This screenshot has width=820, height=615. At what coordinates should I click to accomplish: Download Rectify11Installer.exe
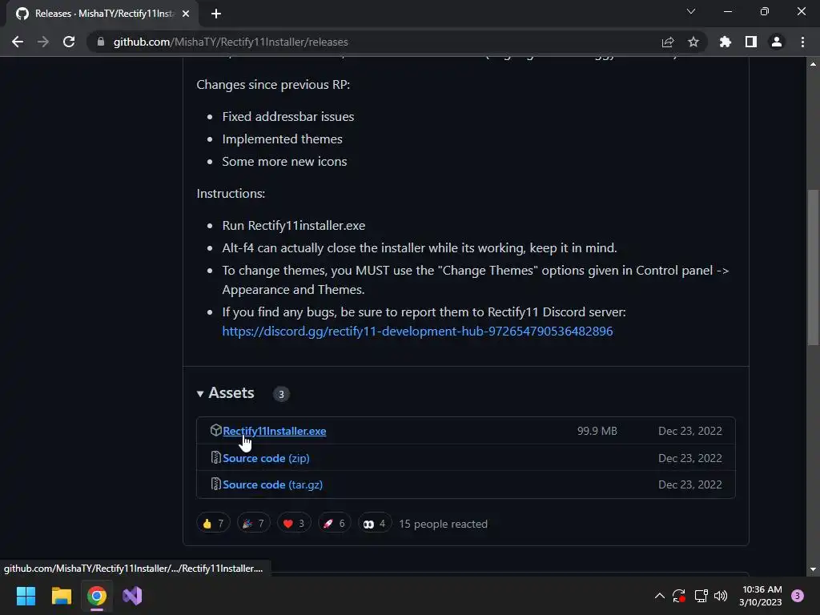(275, 431)
